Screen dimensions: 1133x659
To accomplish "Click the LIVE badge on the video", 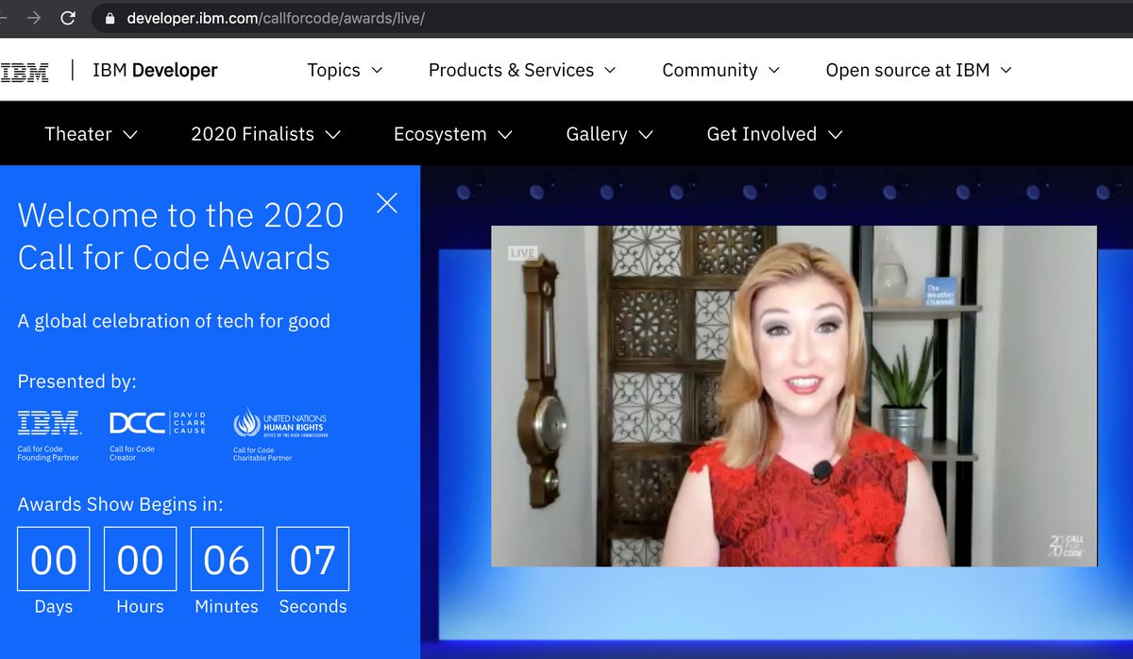I will [522, 253].
